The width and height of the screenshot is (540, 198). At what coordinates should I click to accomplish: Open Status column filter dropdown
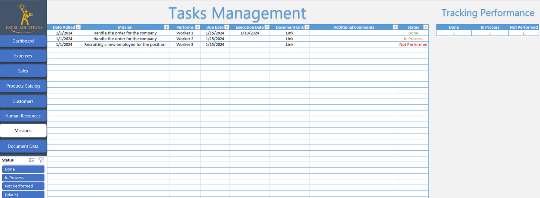[x=425, y=27]
